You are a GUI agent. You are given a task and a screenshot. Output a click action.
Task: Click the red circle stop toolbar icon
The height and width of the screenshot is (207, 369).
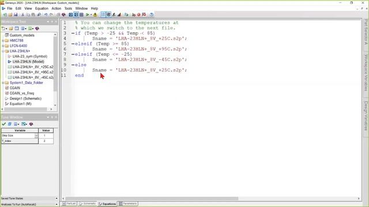[139, 14]
